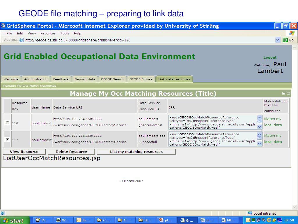The image size is (298, 224).
Task: Open the Tools menu
Action: [65, 33]
